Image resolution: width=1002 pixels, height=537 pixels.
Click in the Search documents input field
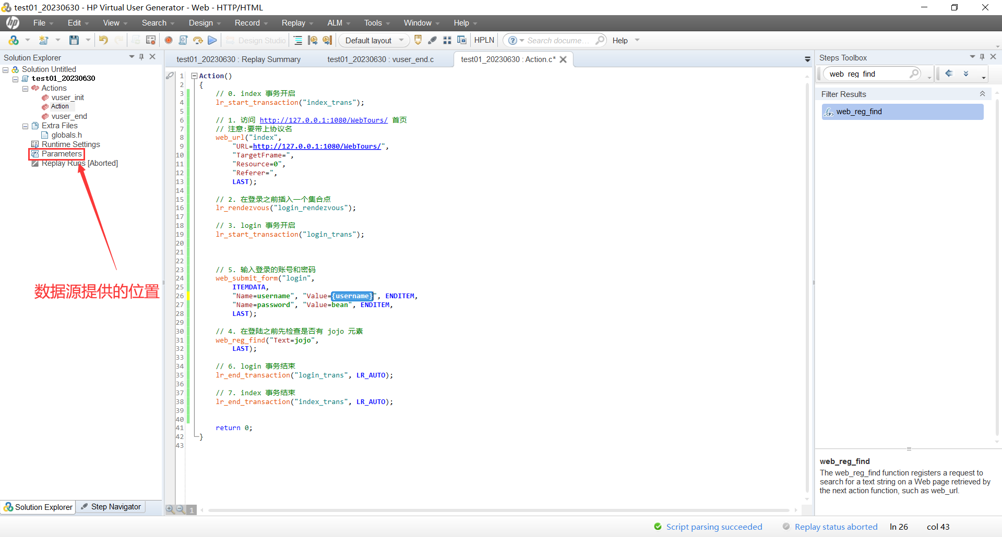[558, 40]
